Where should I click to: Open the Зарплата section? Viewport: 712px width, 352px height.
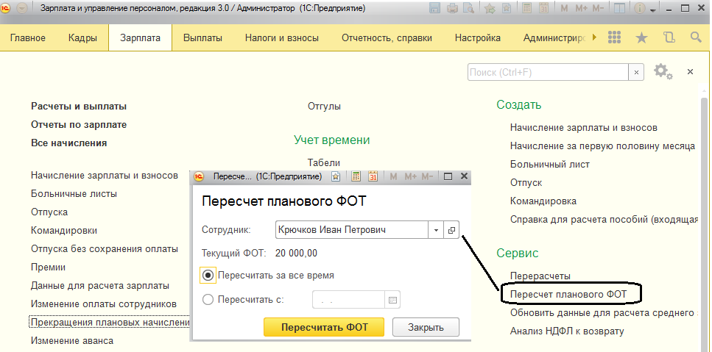141,38
